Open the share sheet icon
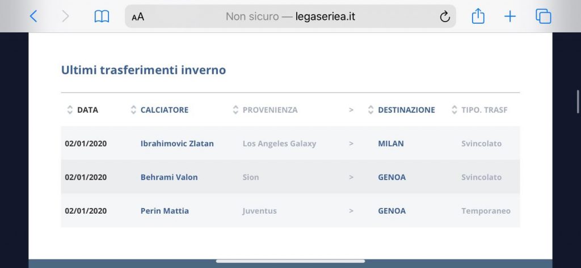 coord(478,16)
